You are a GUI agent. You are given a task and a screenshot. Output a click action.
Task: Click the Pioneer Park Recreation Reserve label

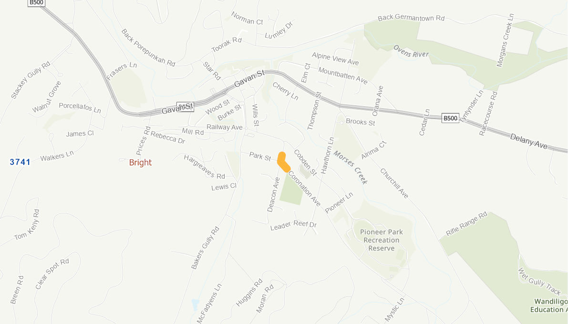(382, 240)
